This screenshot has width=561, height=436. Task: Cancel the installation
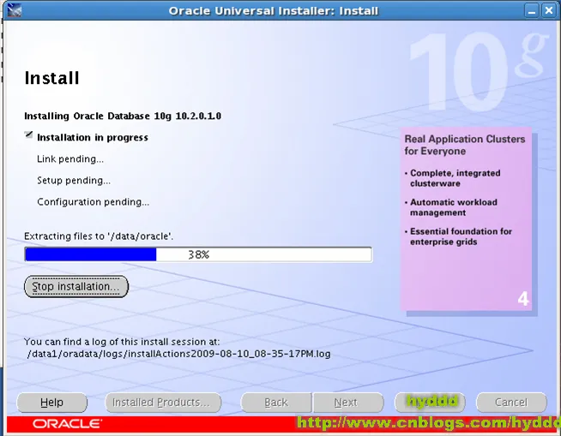point(511,403)
